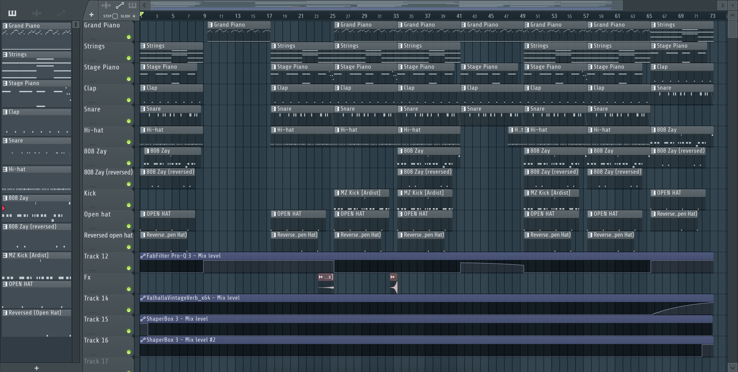This screenshot has height=372, width=738.
Task: Open clip menu of OPEN HAT clip on Kick track
Action: 653,193
